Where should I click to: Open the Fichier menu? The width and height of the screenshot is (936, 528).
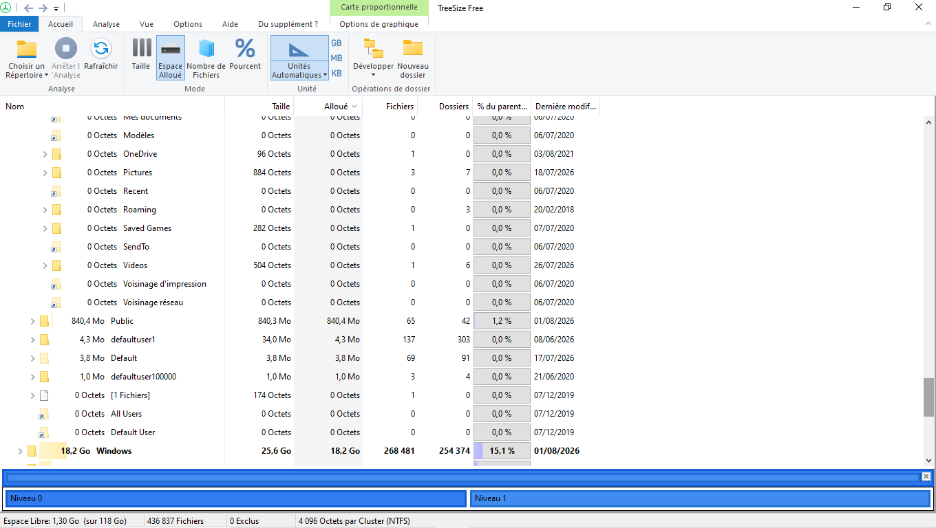pos(19,24)
